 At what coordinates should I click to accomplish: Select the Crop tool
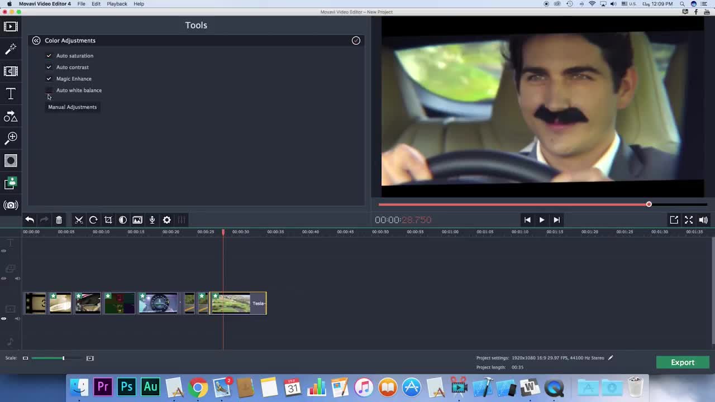108,220
